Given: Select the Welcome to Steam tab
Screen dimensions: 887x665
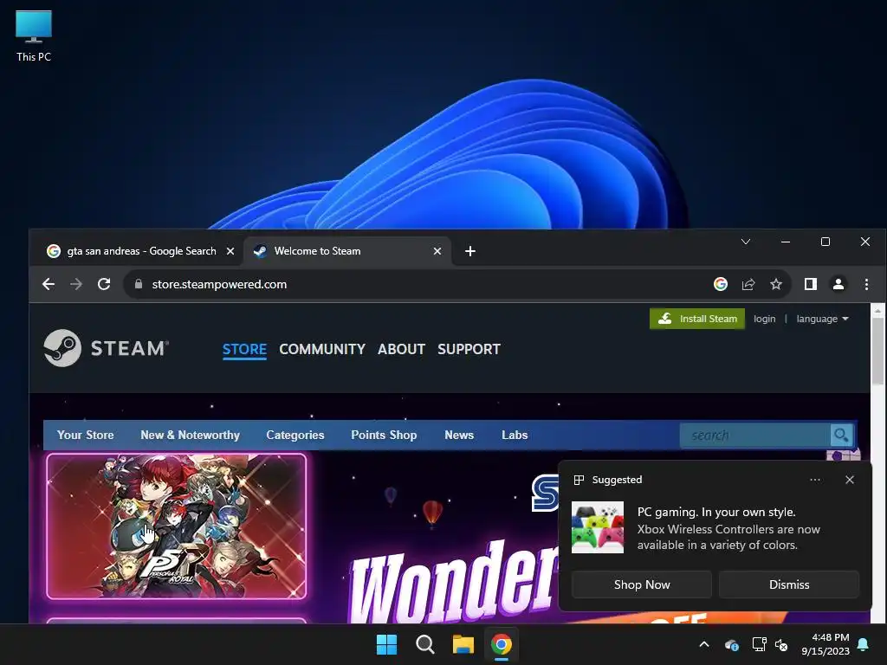Looking at the screenshot, I should pyautogui.click(x=346, y=251).
